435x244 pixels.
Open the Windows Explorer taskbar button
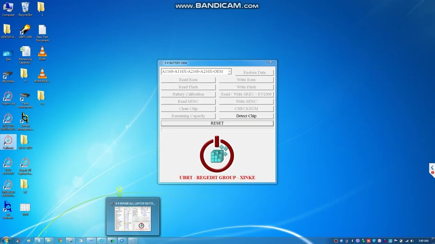[49, 241]
